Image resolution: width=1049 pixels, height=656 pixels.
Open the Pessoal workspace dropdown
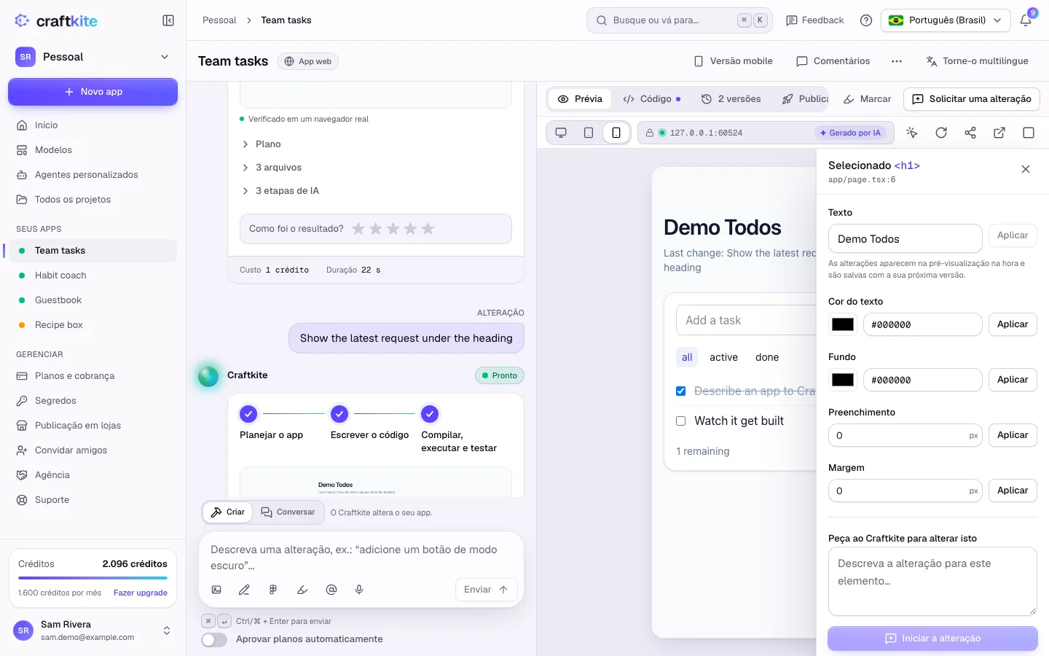tap(93, 57)
